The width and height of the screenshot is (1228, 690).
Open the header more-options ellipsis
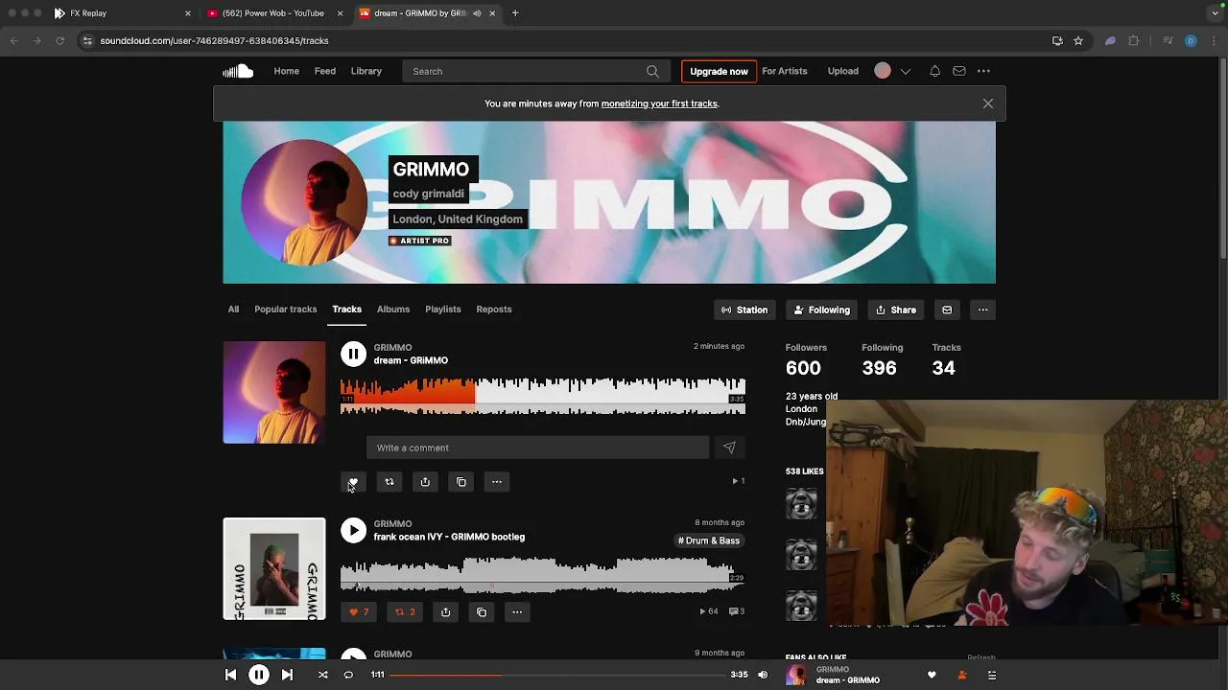983,71
